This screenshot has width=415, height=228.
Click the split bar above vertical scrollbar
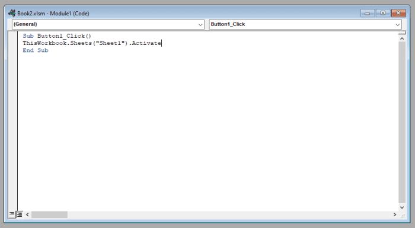(402, 33)
